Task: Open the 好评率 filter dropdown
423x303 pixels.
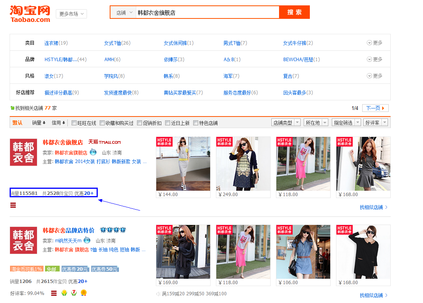Action: click(x=376, y=123)
